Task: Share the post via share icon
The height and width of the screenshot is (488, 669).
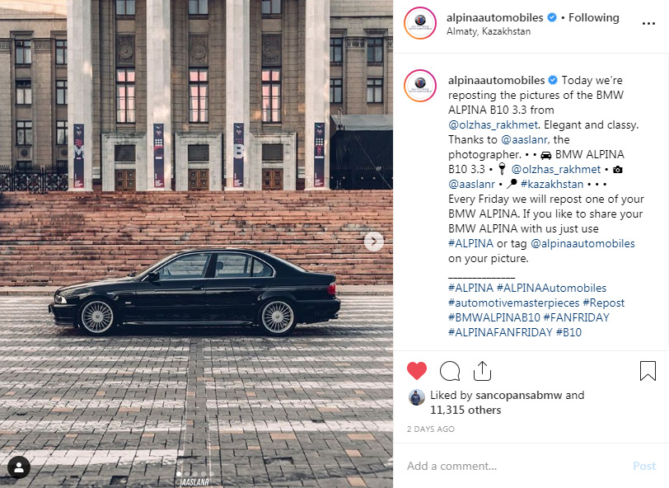Action: [482, 371]
